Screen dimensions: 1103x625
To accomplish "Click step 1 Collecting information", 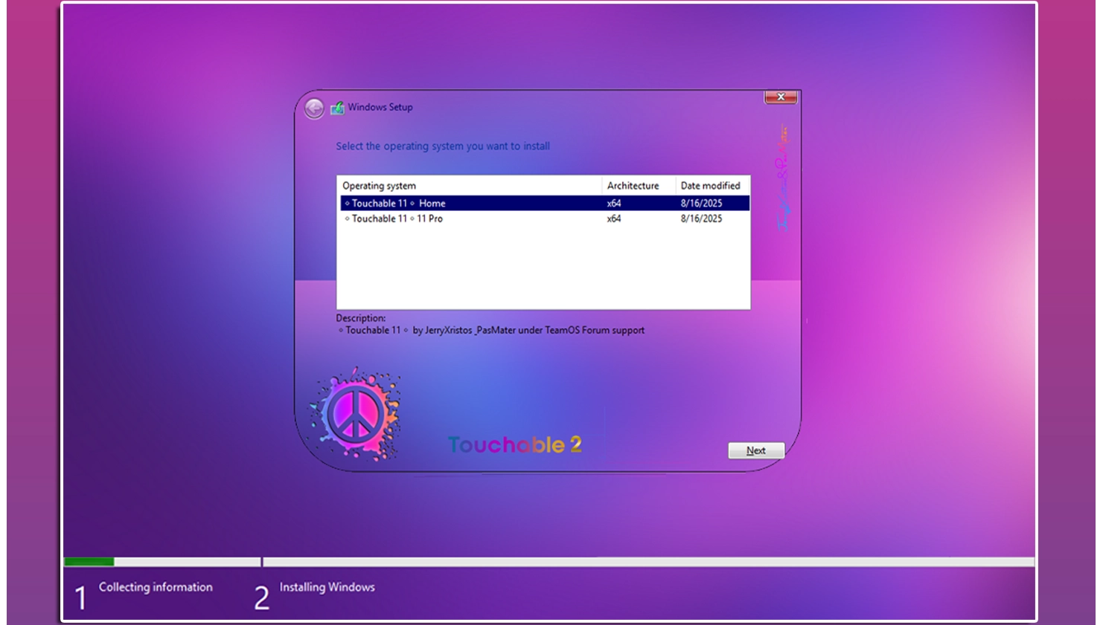I will click(156, 587).
